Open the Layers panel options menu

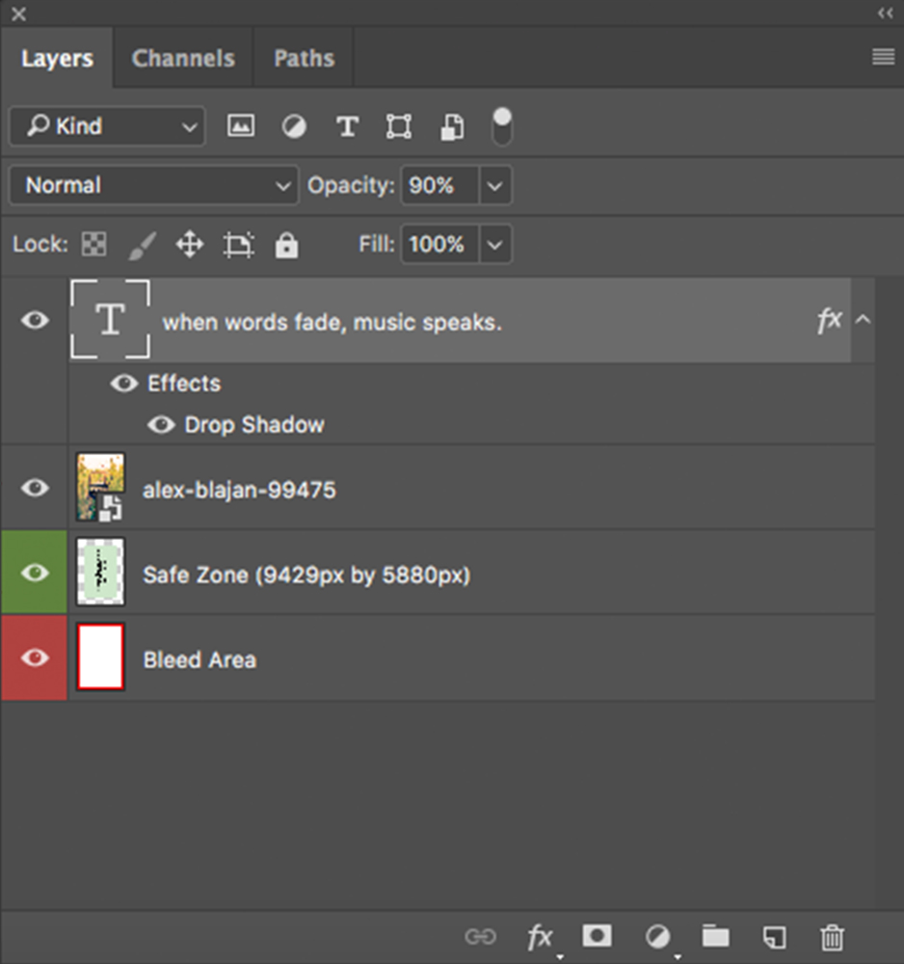click(883, 58)
